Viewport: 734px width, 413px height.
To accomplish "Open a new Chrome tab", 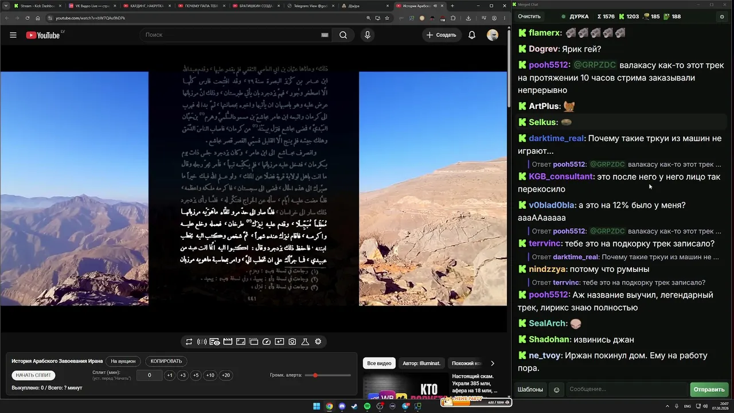I will coord(452,6).
